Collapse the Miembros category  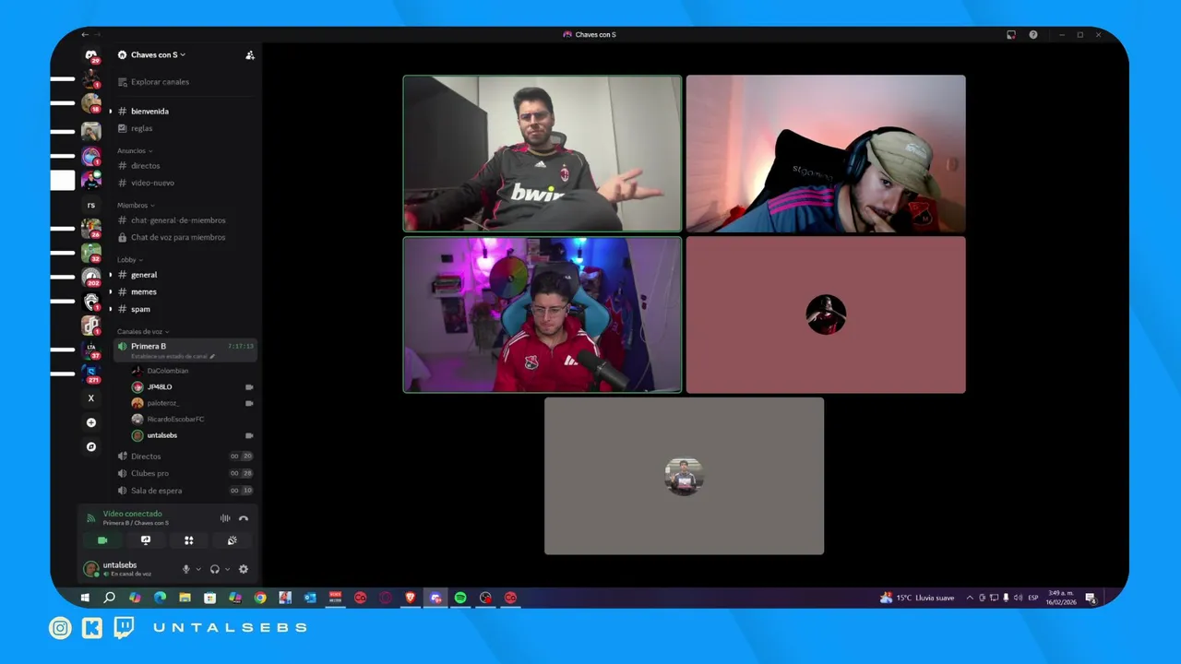(136, 205)
